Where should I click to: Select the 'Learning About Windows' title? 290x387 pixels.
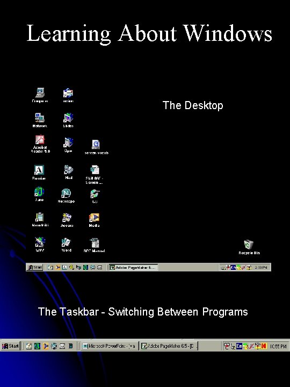pyautogui.click(x=149, y=33)
